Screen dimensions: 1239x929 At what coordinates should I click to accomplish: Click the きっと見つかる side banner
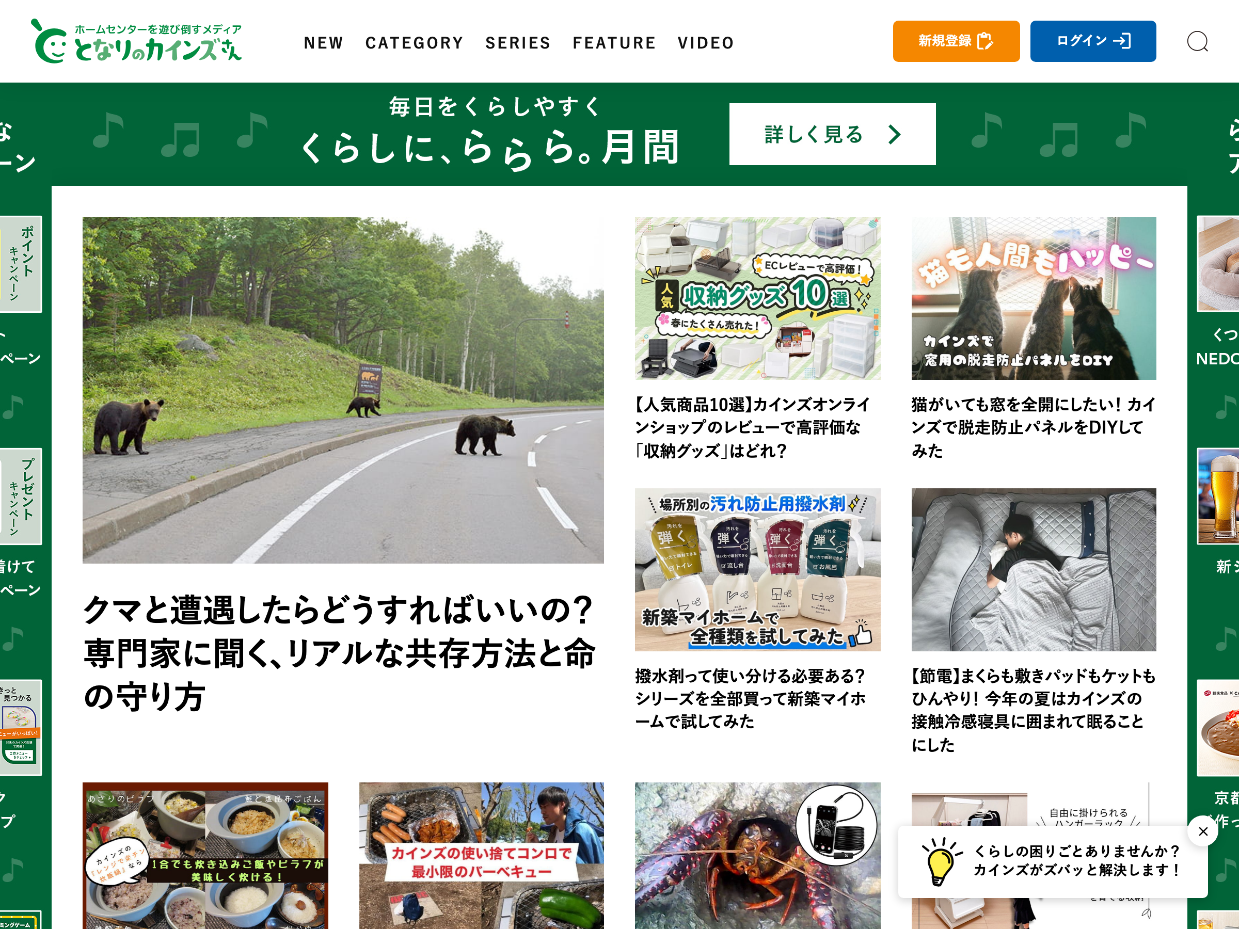point(21,728)
